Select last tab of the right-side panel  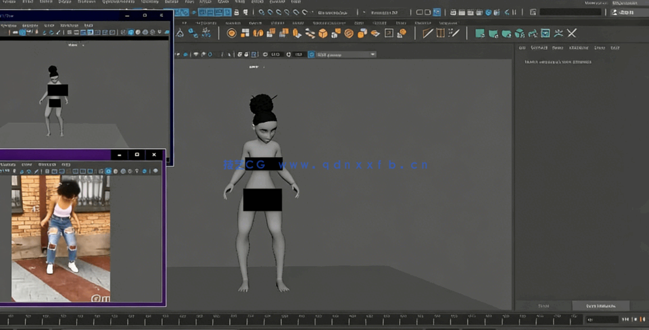click(615, 48)
